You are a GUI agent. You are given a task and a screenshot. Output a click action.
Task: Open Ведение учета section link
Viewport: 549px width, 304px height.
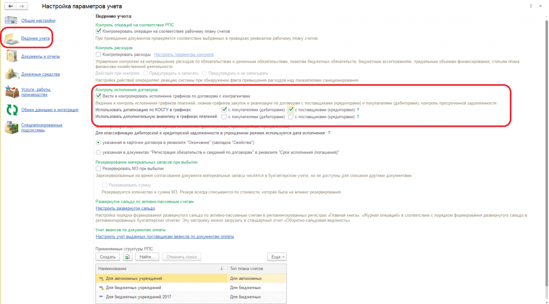tap(35, 38)
